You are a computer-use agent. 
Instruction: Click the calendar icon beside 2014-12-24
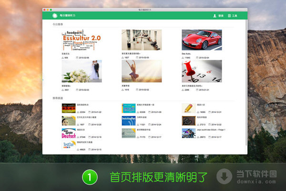coord(149,124)
